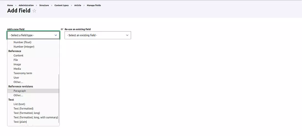Pick Content reference field type
This screenshot has width=302, height=136.
18,56
